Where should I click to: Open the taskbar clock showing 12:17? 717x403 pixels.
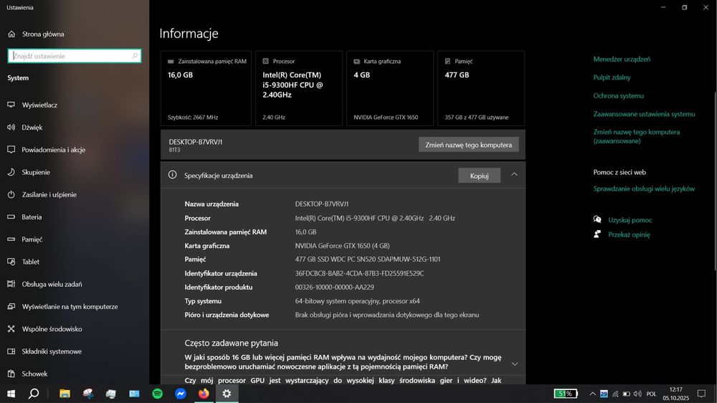(x=676, y=394)
